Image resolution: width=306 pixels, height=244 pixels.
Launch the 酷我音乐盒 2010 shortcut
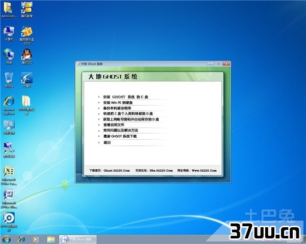27,36
